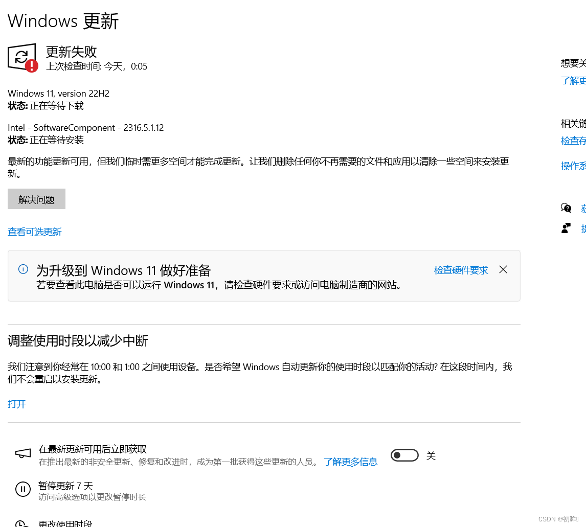Select the 暂停更新 7 天 option

pyautogui.click(x=66, y=486)
